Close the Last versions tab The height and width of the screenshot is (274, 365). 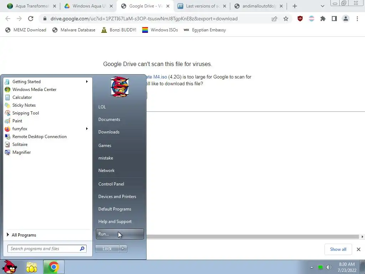225,6
